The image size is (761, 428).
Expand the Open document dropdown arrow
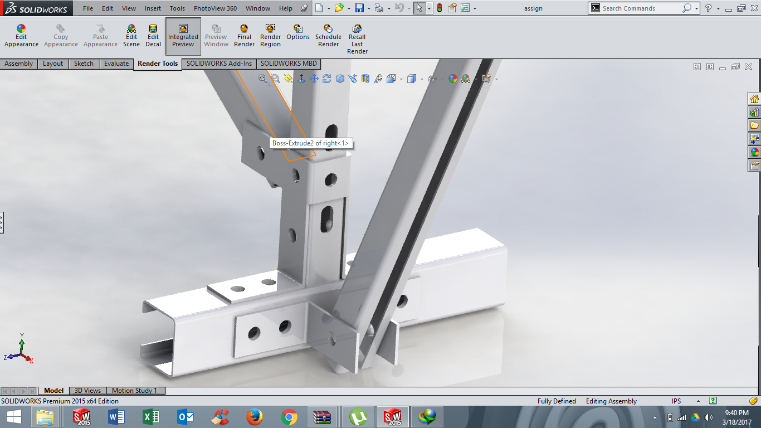(349, 8)
